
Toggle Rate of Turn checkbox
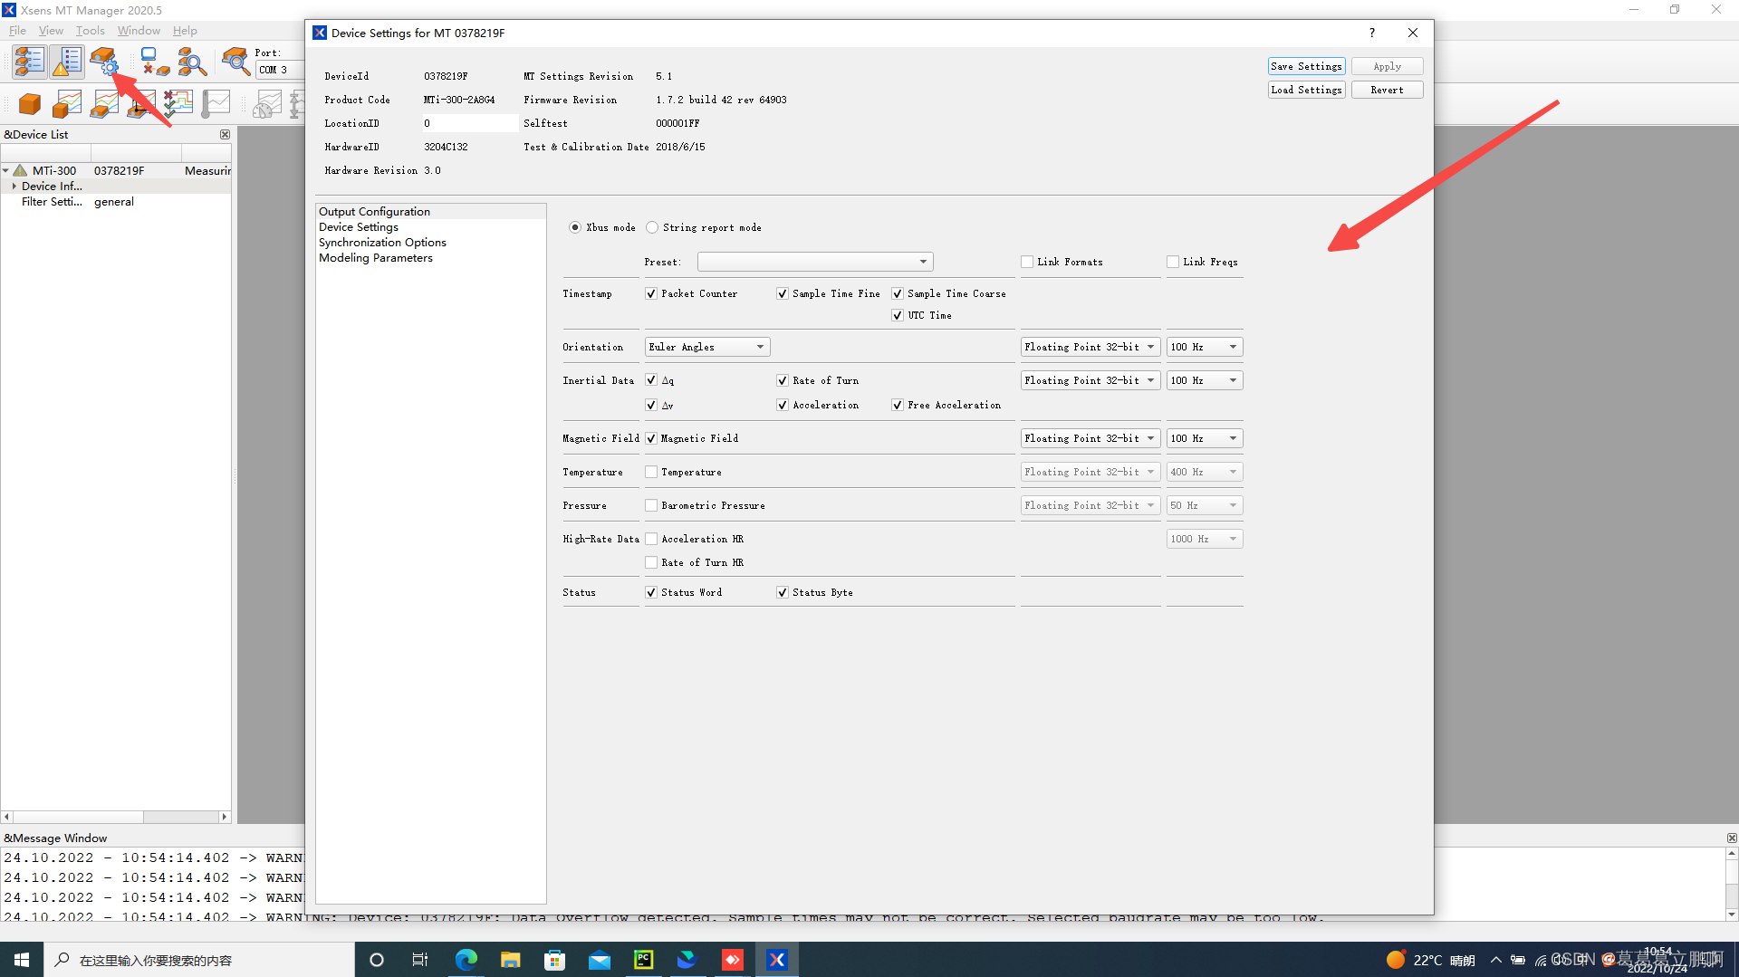(x=783, y=380)
